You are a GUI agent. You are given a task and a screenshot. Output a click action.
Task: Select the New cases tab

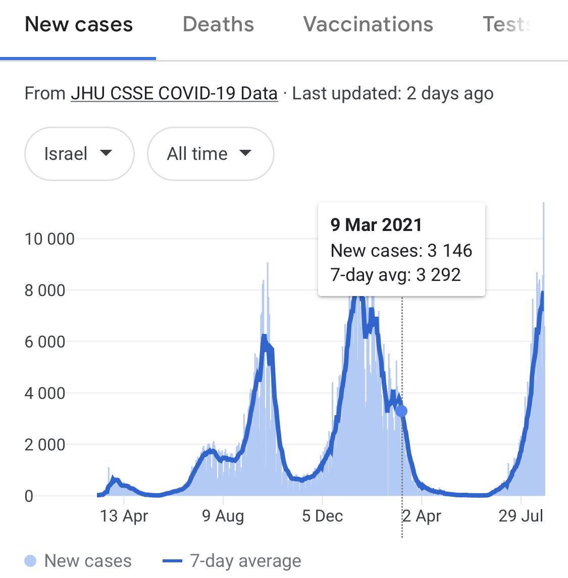79,25
